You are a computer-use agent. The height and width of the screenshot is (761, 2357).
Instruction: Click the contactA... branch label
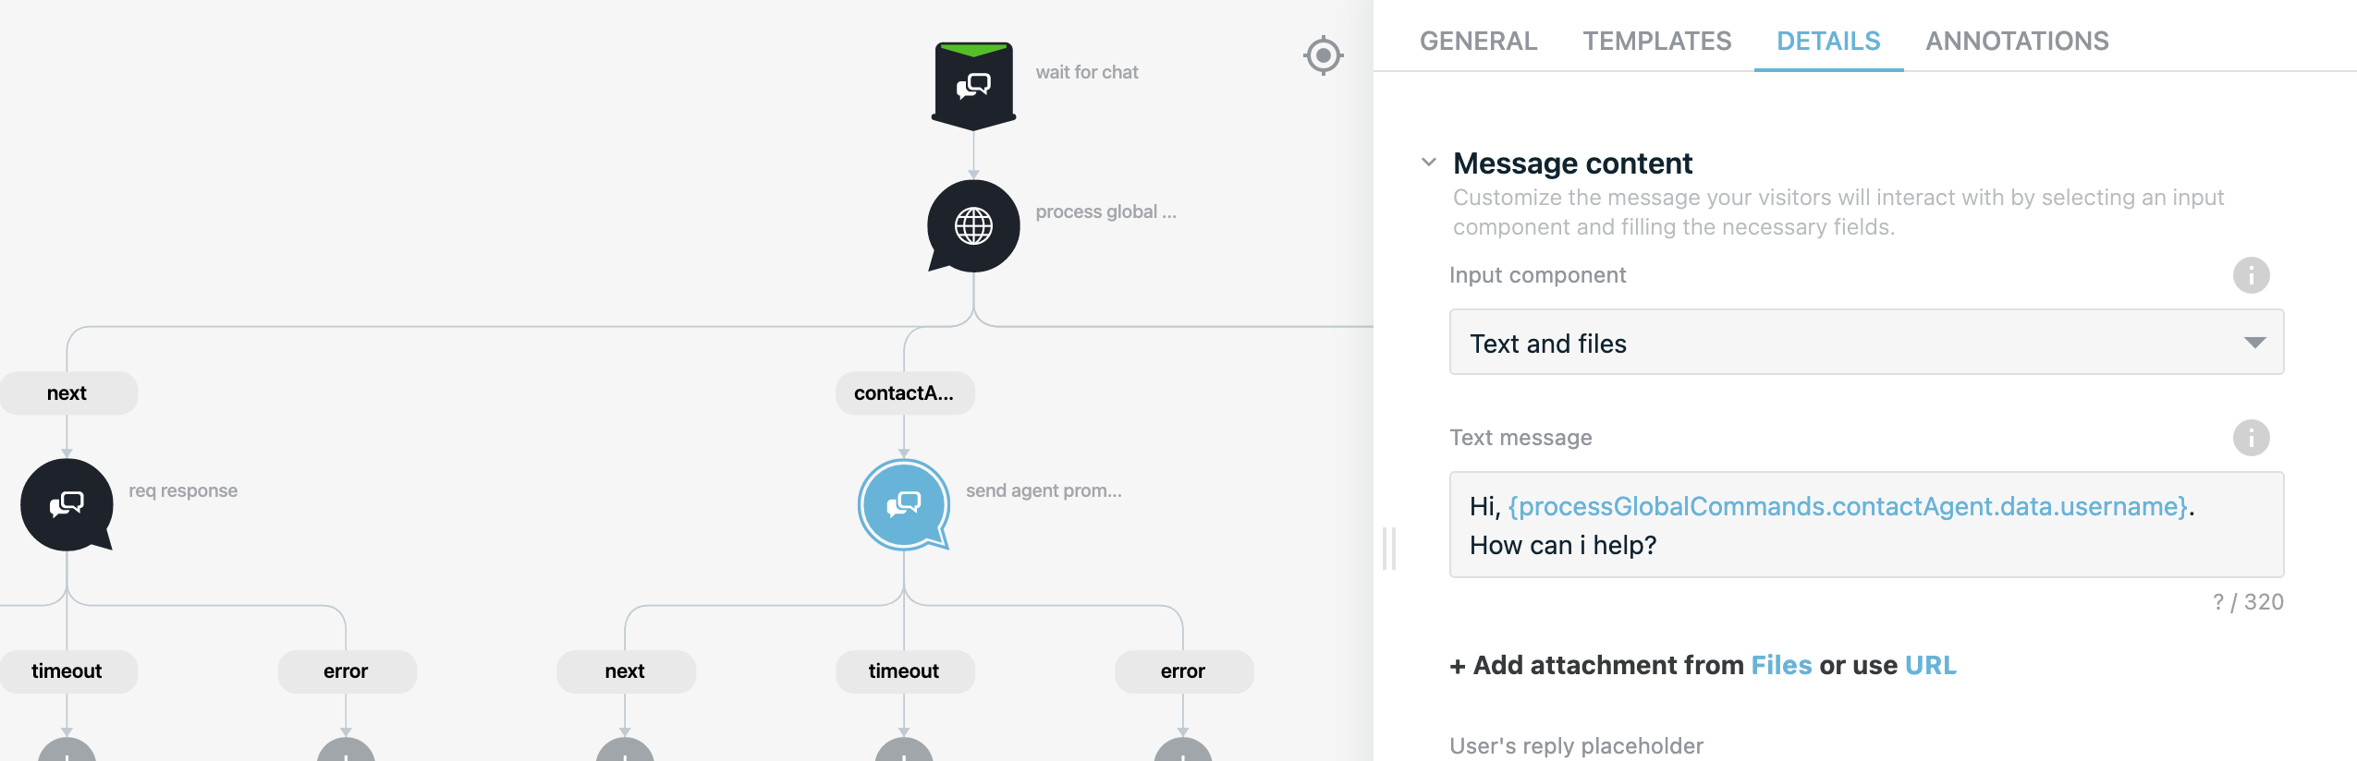click(904, 393)
